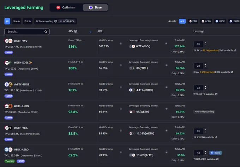Click the 307.44% Total APR value
The height and width of the screenshot is (167, 240).
point(179,46)
